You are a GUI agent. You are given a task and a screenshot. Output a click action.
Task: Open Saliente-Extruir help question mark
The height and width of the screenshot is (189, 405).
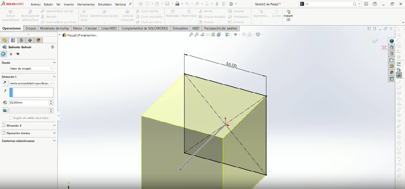[x=53, y=47]
